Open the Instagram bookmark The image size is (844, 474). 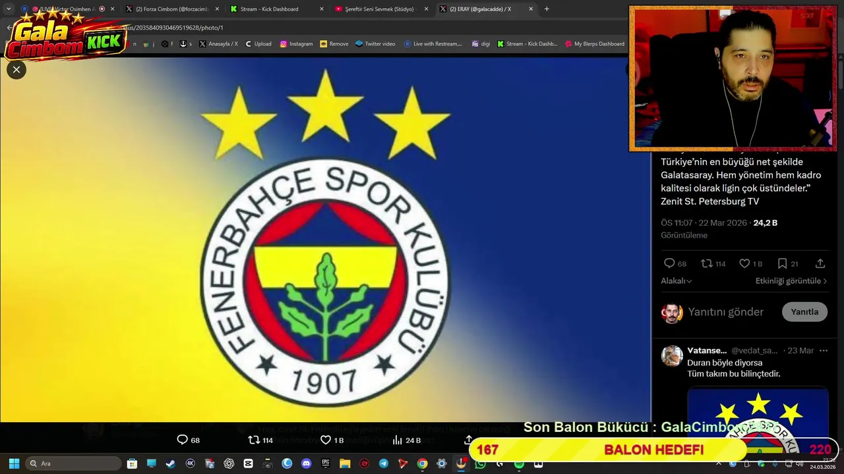click(296, 43)
